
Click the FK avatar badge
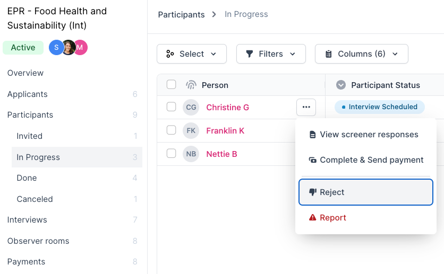[191, 130]
